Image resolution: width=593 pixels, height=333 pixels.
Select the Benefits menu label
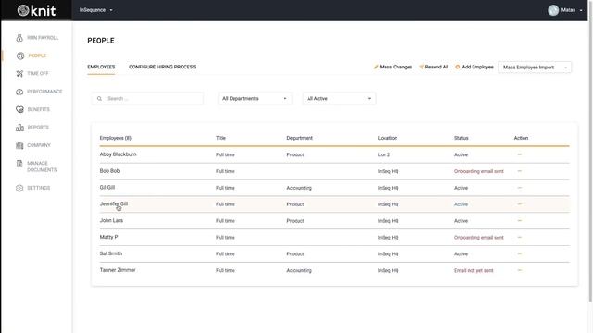[39, 109]
